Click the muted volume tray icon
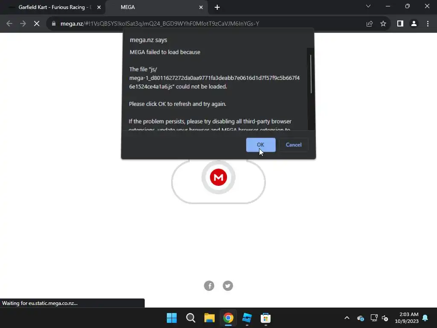Screen dimensions: 437x328 tap(385, 318)
